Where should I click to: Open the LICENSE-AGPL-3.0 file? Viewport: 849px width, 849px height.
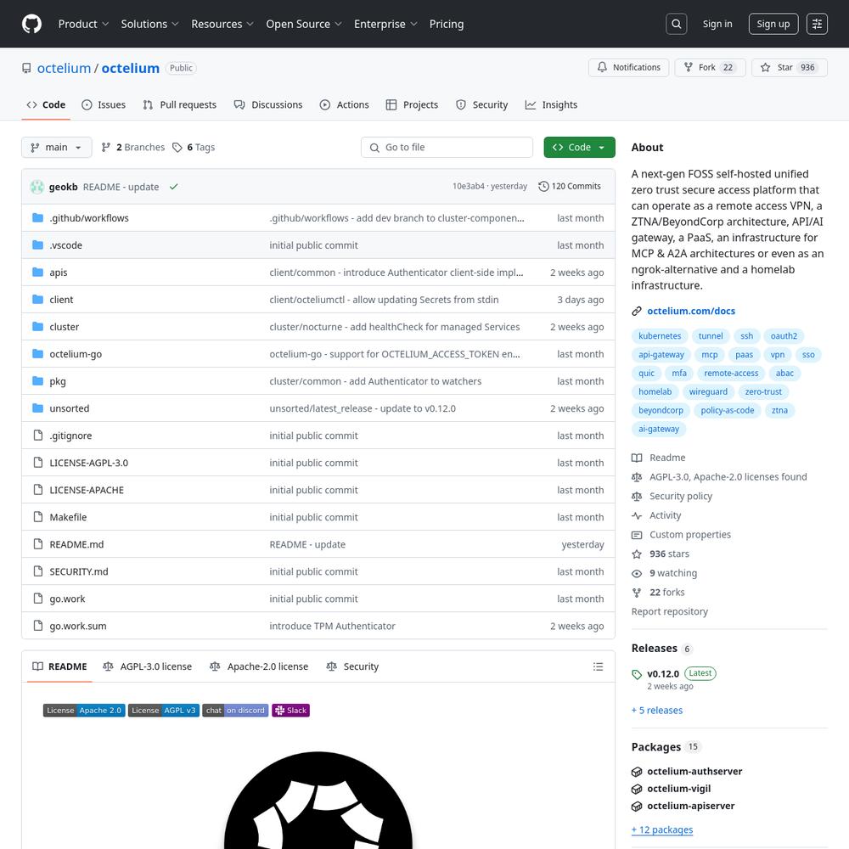pyautogui.click(x=89, y=463)
